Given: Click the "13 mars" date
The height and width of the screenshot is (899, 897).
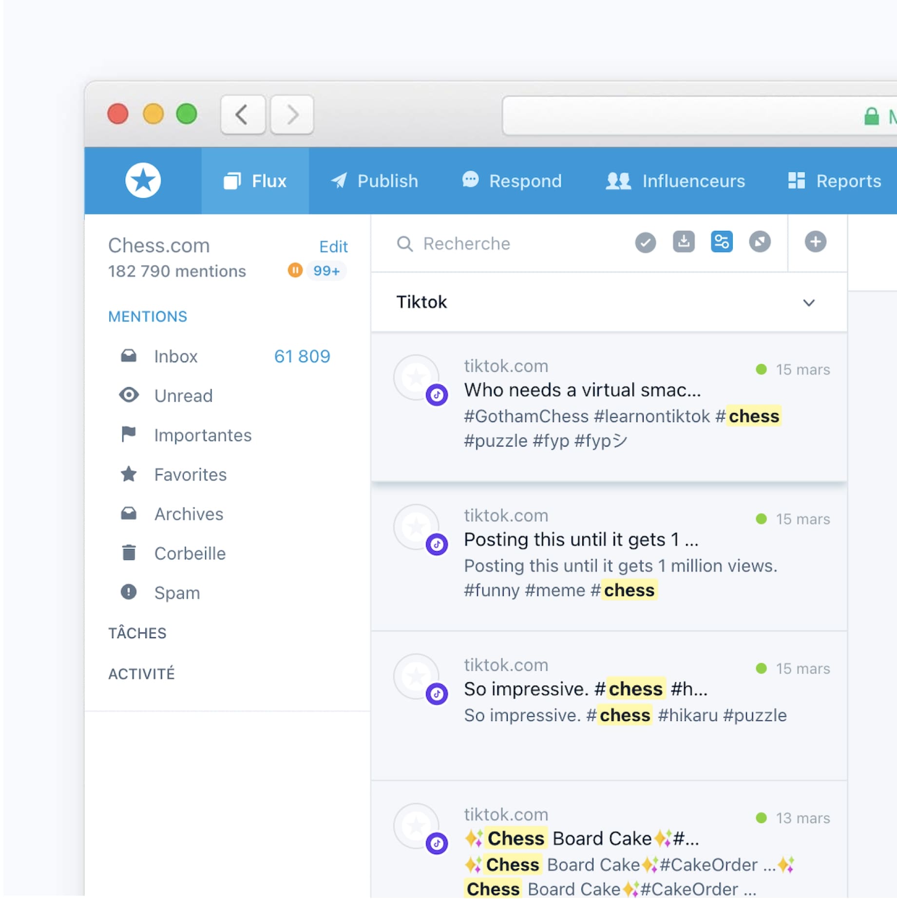Looking at the screenshot, I should click(803, 818).
